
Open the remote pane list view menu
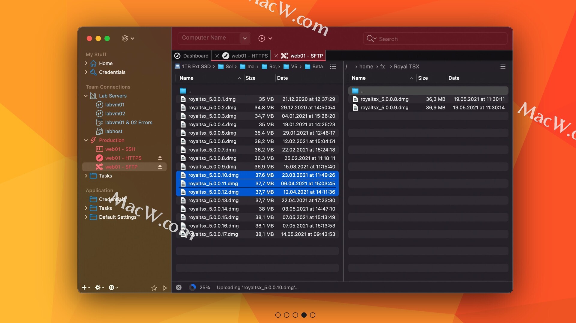pos(502,67)
